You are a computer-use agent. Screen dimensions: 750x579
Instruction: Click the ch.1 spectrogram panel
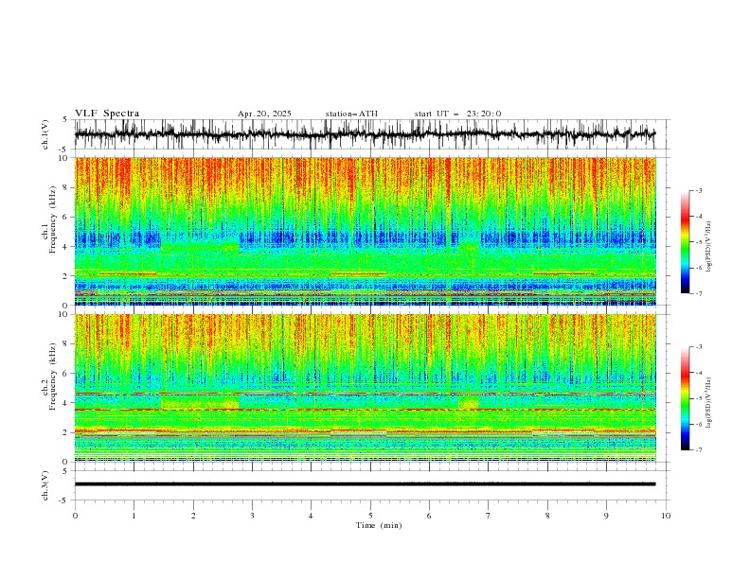pyautogui.click(x=365, y=231)
